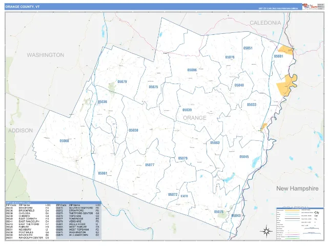Click the ADDISON county label
328x246 pixels.
point(20,131)
